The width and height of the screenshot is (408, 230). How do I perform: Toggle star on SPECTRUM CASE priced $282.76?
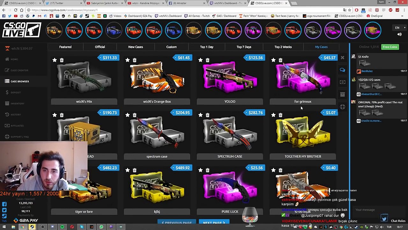tap(200, 115)
